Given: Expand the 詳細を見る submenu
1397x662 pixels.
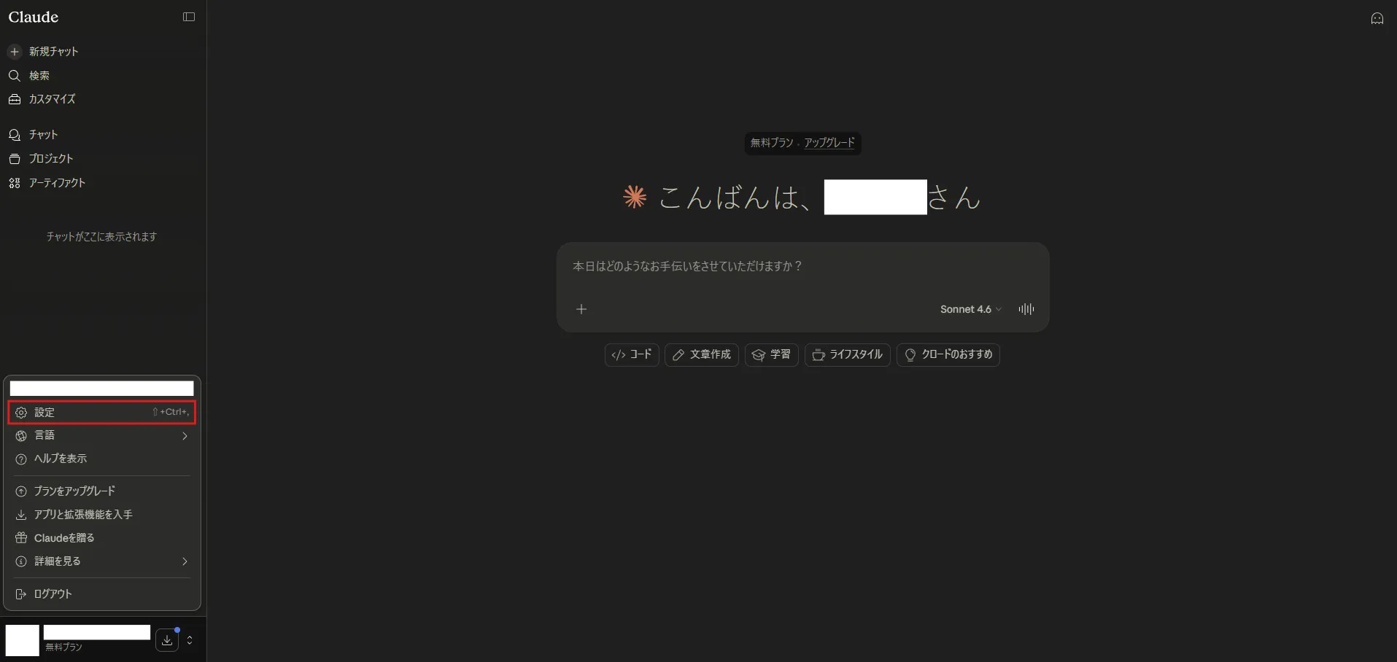Looking at the screenshot, I should (102, 561).
